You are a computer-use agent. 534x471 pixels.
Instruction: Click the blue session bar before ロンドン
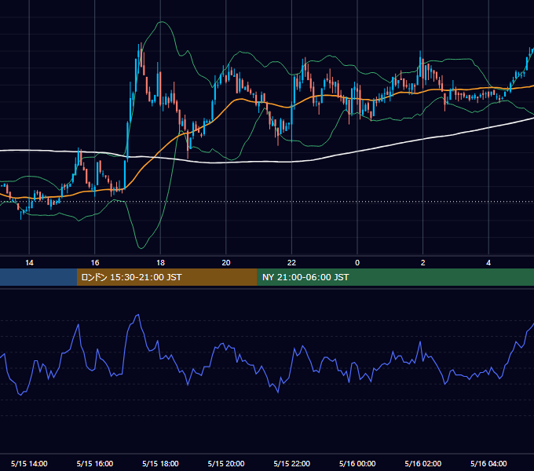click(38, 277)
